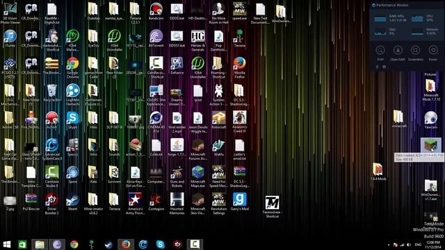This screenshot has width=445, height=250.
Task: Select the Guns and Robots shortcut
Action: 177,176
